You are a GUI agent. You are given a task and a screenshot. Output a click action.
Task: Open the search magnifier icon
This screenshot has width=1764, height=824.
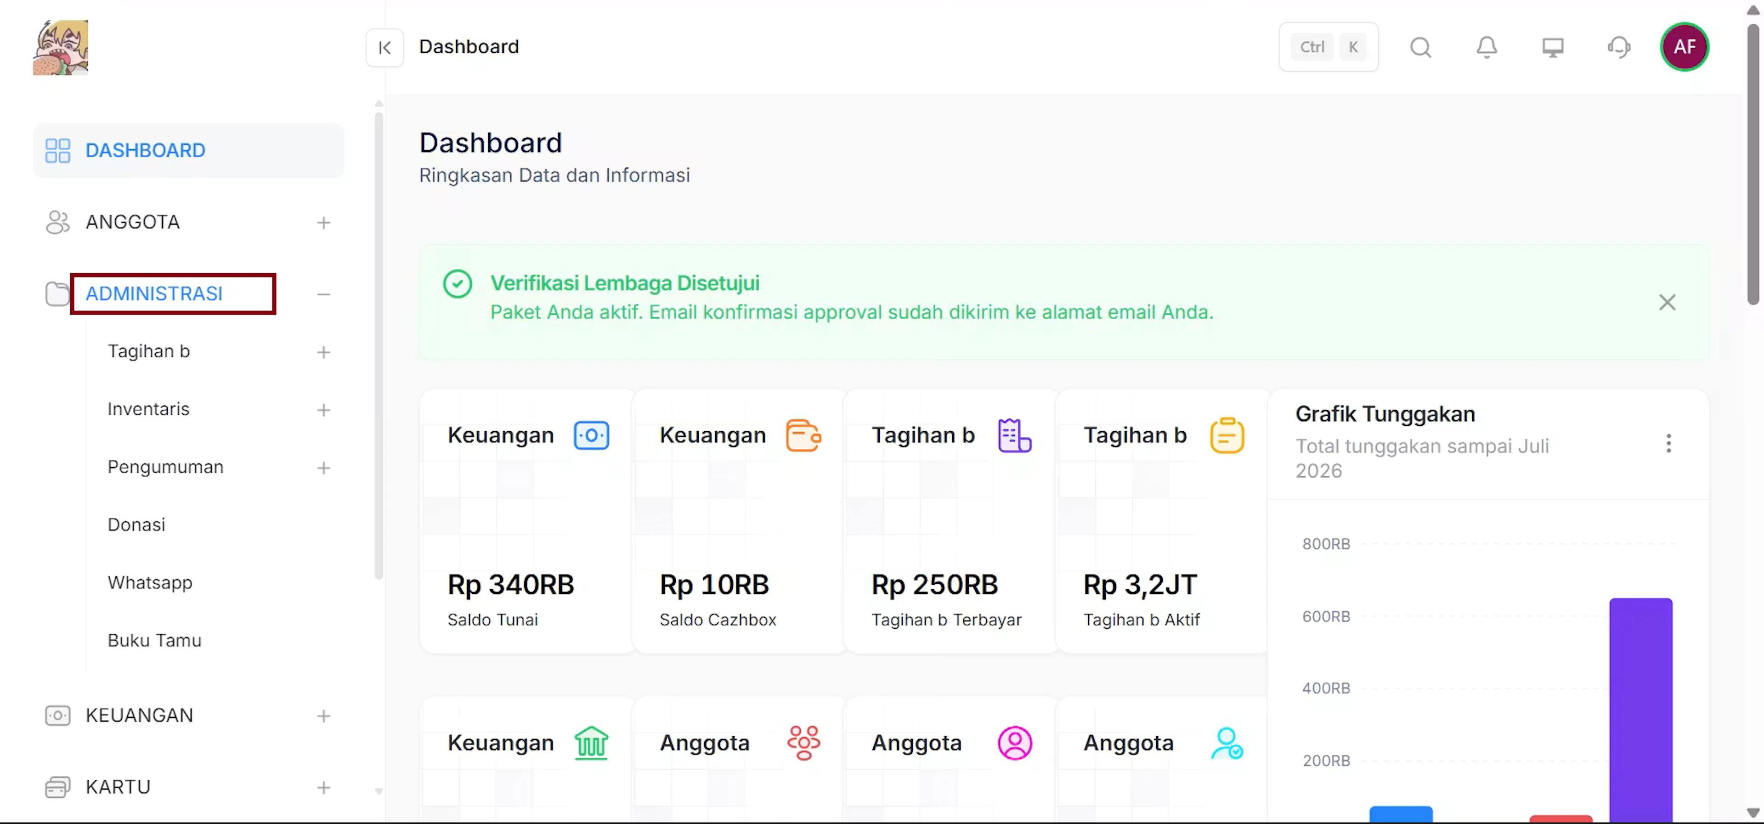[x=1421, y=47]
